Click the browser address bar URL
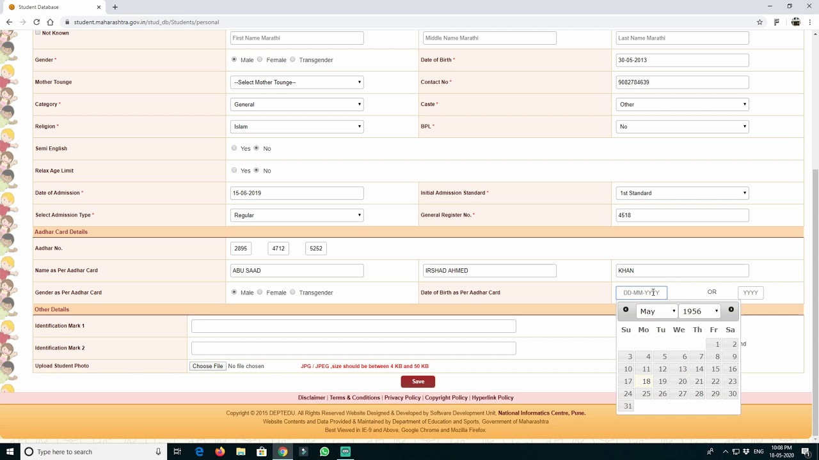The image size is (819, 460). (147, 22)
